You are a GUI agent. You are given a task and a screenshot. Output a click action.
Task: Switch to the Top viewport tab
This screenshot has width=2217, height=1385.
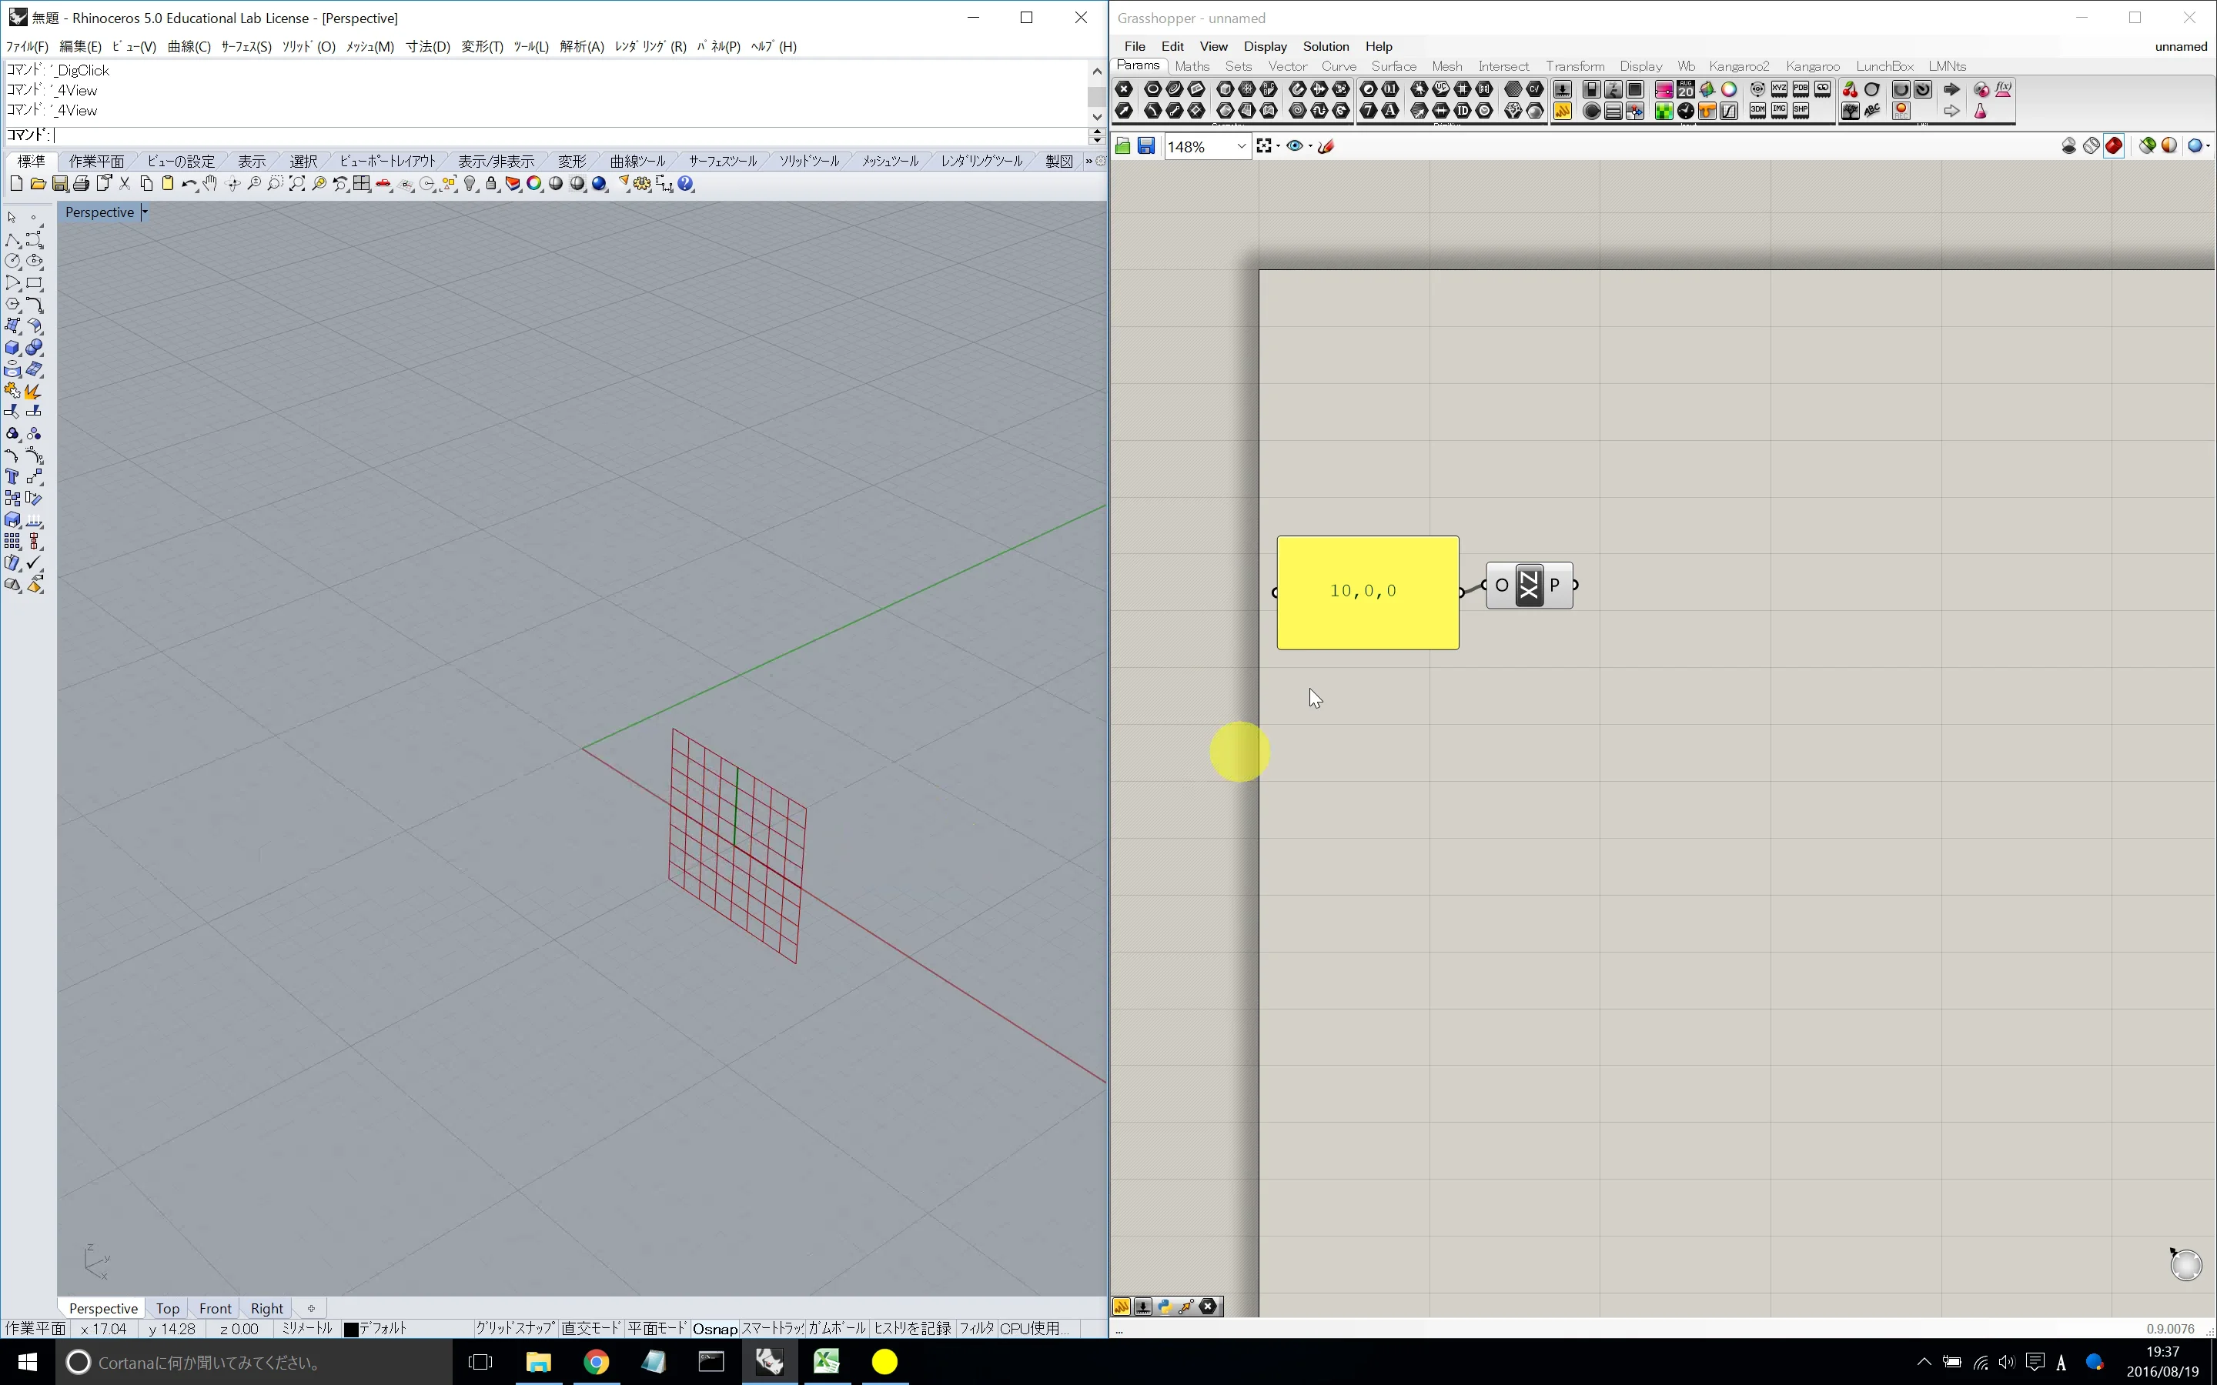coord(168,1308)
